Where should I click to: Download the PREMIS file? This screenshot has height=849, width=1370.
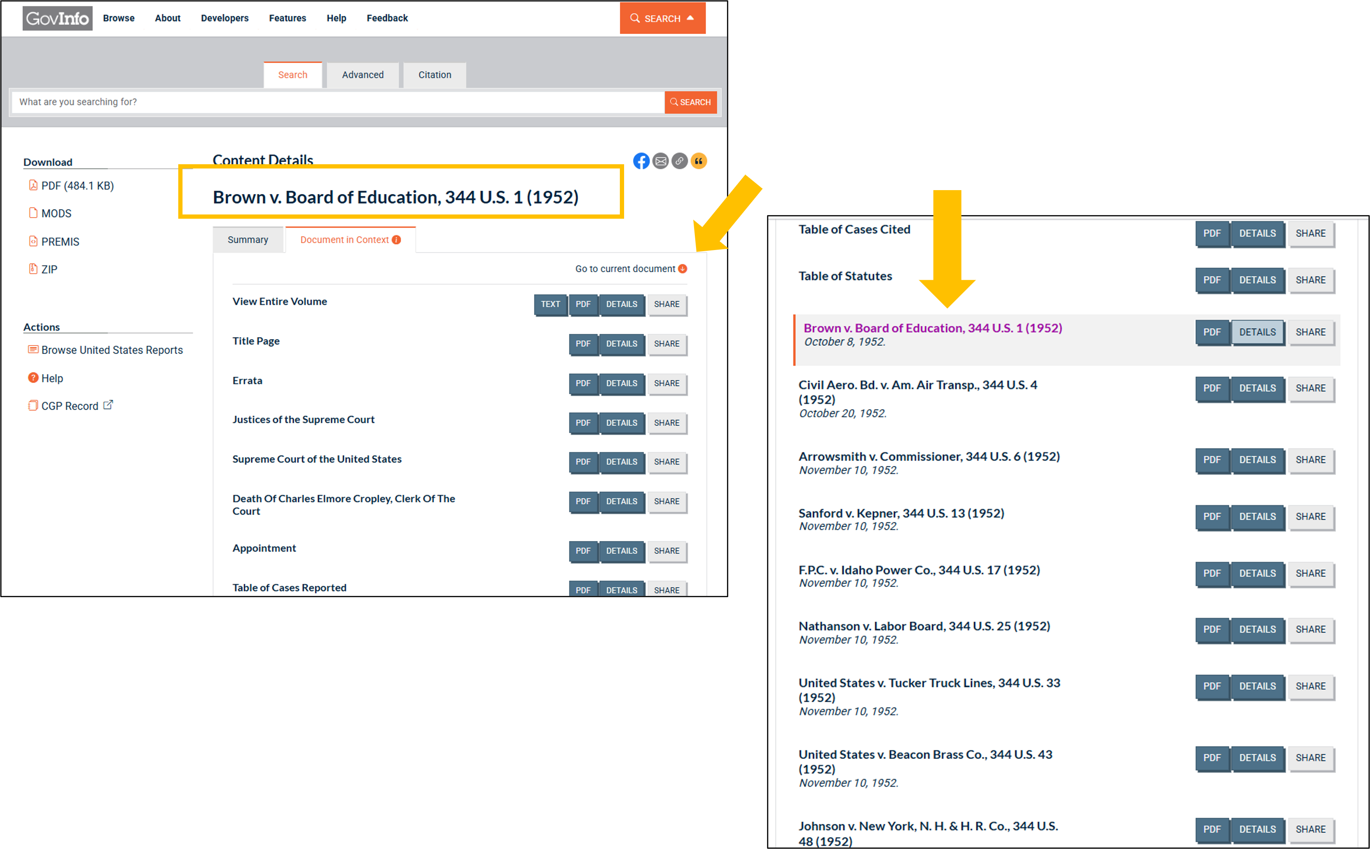60,242
